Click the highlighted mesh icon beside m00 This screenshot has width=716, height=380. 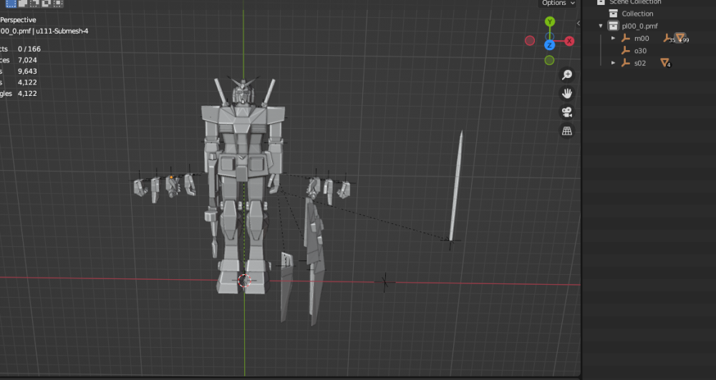tap(679, 38)
